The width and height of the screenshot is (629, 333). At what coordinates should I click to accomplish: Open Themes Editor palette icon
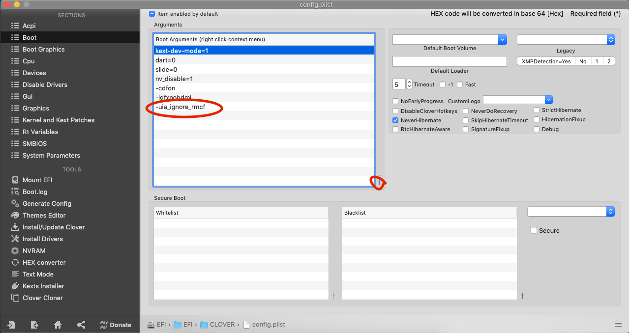pyautogui.click(x=15, y=215)
